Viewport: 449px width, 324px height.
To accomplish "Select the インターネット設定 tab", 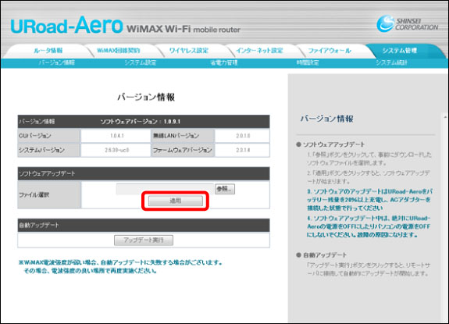I will 259,51.
